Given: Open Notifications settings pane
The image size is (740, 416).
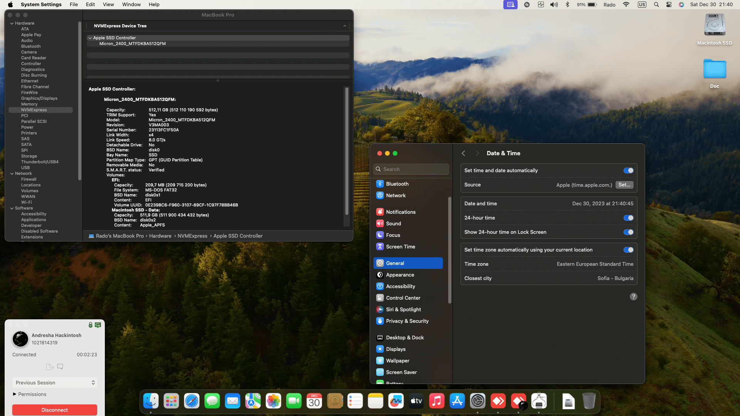Looking at the screenshot, I should (400, 212).
